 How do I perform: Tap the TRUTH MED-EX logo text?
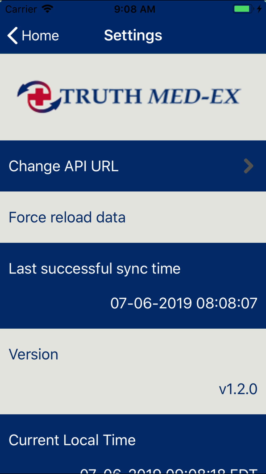[x=151, y=96]
